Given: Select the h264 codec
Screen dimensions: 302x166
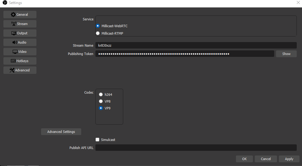Looking at the screenshot, I should (x=101, y=95).
